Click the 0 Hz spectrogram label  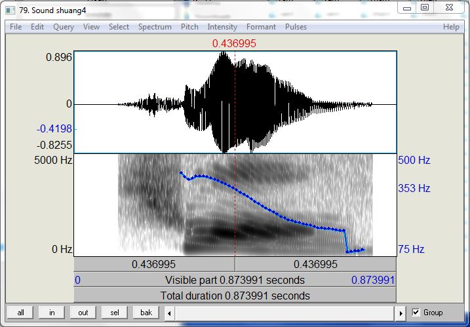point(62,249)
